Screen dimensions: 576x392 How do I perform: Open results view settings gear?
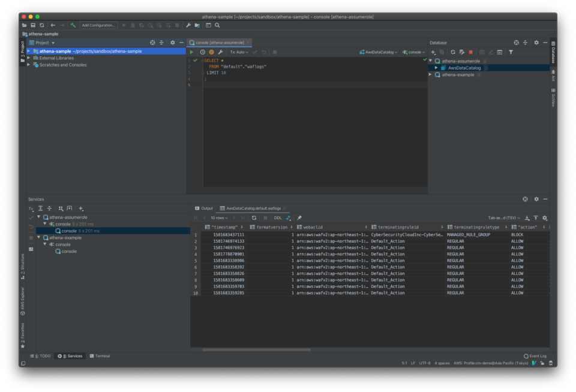(x=544, y=218)
